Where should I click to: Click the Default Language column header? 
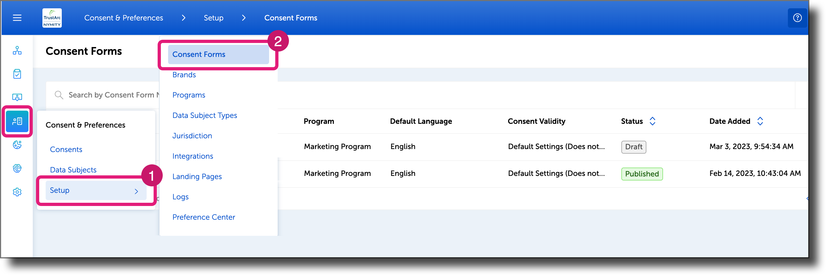click(421, 121)
